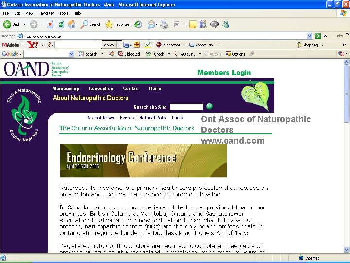Open the Recent News link
This screenshot has width=350, height=263.
[100, 118]
